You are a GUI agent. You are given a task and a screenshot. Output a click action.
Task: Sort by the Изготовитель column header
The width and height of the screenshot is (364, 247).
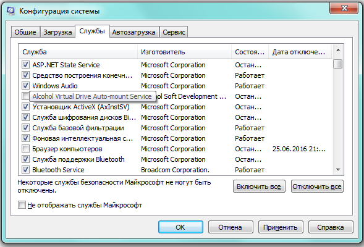(x=185, y=52)
